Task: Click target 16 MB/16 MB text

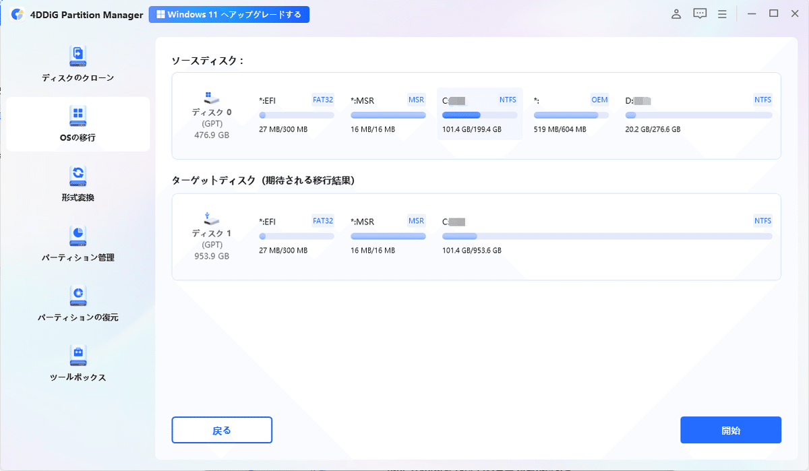Action: click(x=373, y=251)
